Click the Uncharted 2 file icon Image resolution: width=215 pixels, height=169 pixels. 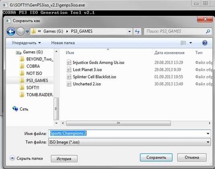point(69,84)
